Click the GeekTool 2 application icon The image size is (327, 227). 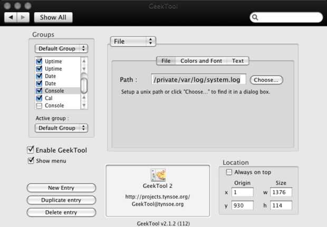[158, 175]
